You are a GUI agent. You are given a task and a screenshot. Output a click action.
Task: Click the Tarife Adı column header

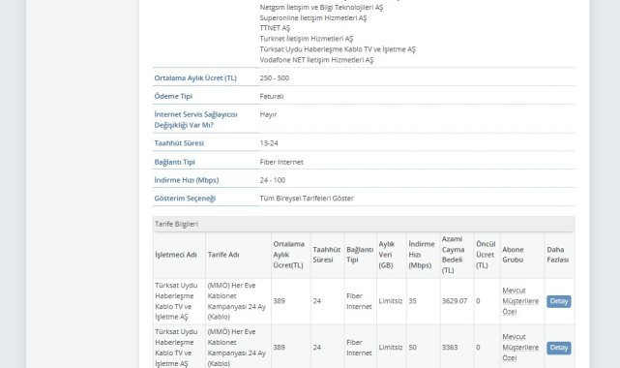(x=223, y=255)
